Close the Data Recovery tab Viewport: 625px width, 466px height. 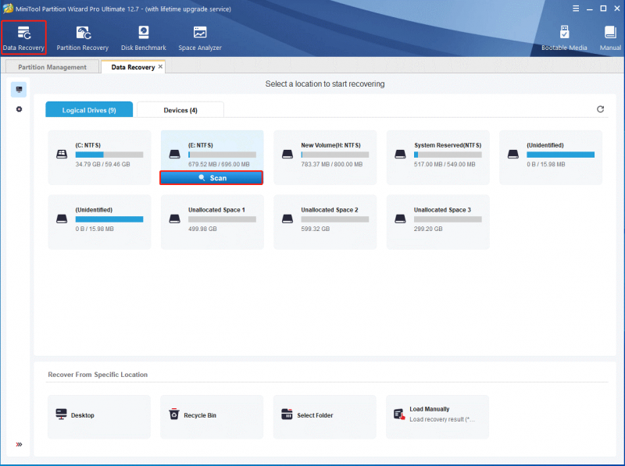click(160, 66)
